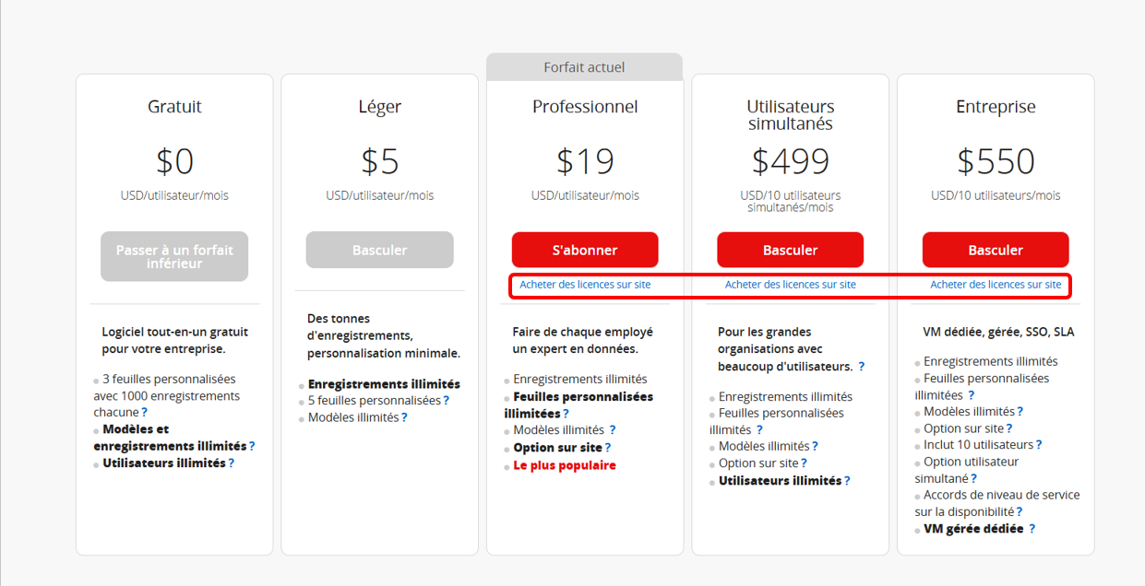The width and height of the screenshot is (1145, 586).
Task: Open Acheter des licences sur site under Professionnel
Action: tap(585, 285)
